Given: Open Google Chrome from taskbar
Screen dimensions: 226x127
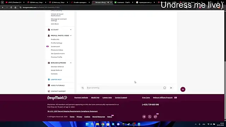Looking at the screenshot, I should (x=103, y=124).
